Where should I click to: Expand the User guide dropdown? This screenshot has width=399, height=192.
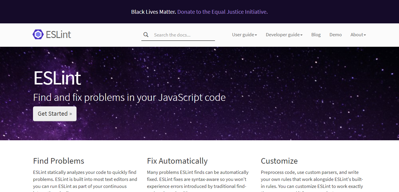(x=244, y=35)
